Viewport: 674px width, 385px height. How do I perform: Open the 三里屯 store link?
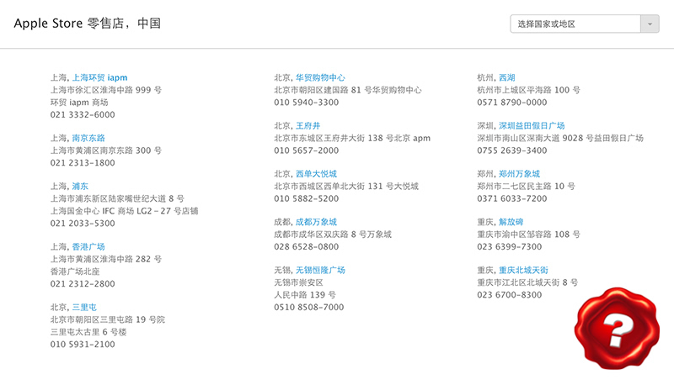click(x=84, y=307)
